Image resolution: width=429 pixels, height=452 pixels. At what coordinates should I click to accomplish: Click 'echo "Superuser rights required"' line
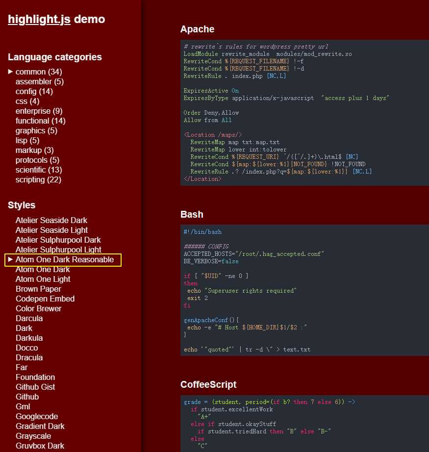click(242, 291)
